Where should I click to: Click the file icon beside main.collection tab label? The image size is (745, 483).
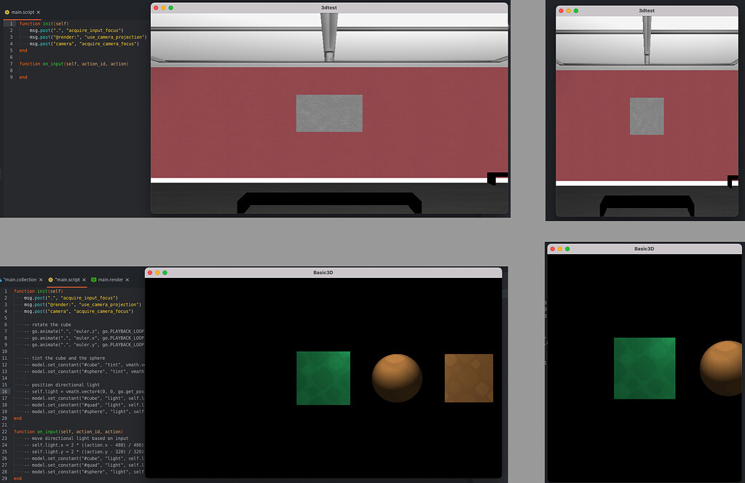pyautogui.click(x=2, y=279)
